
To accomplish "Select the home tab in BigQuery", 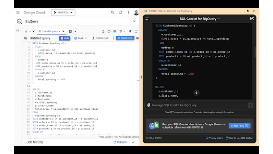I will coord(26,31).
